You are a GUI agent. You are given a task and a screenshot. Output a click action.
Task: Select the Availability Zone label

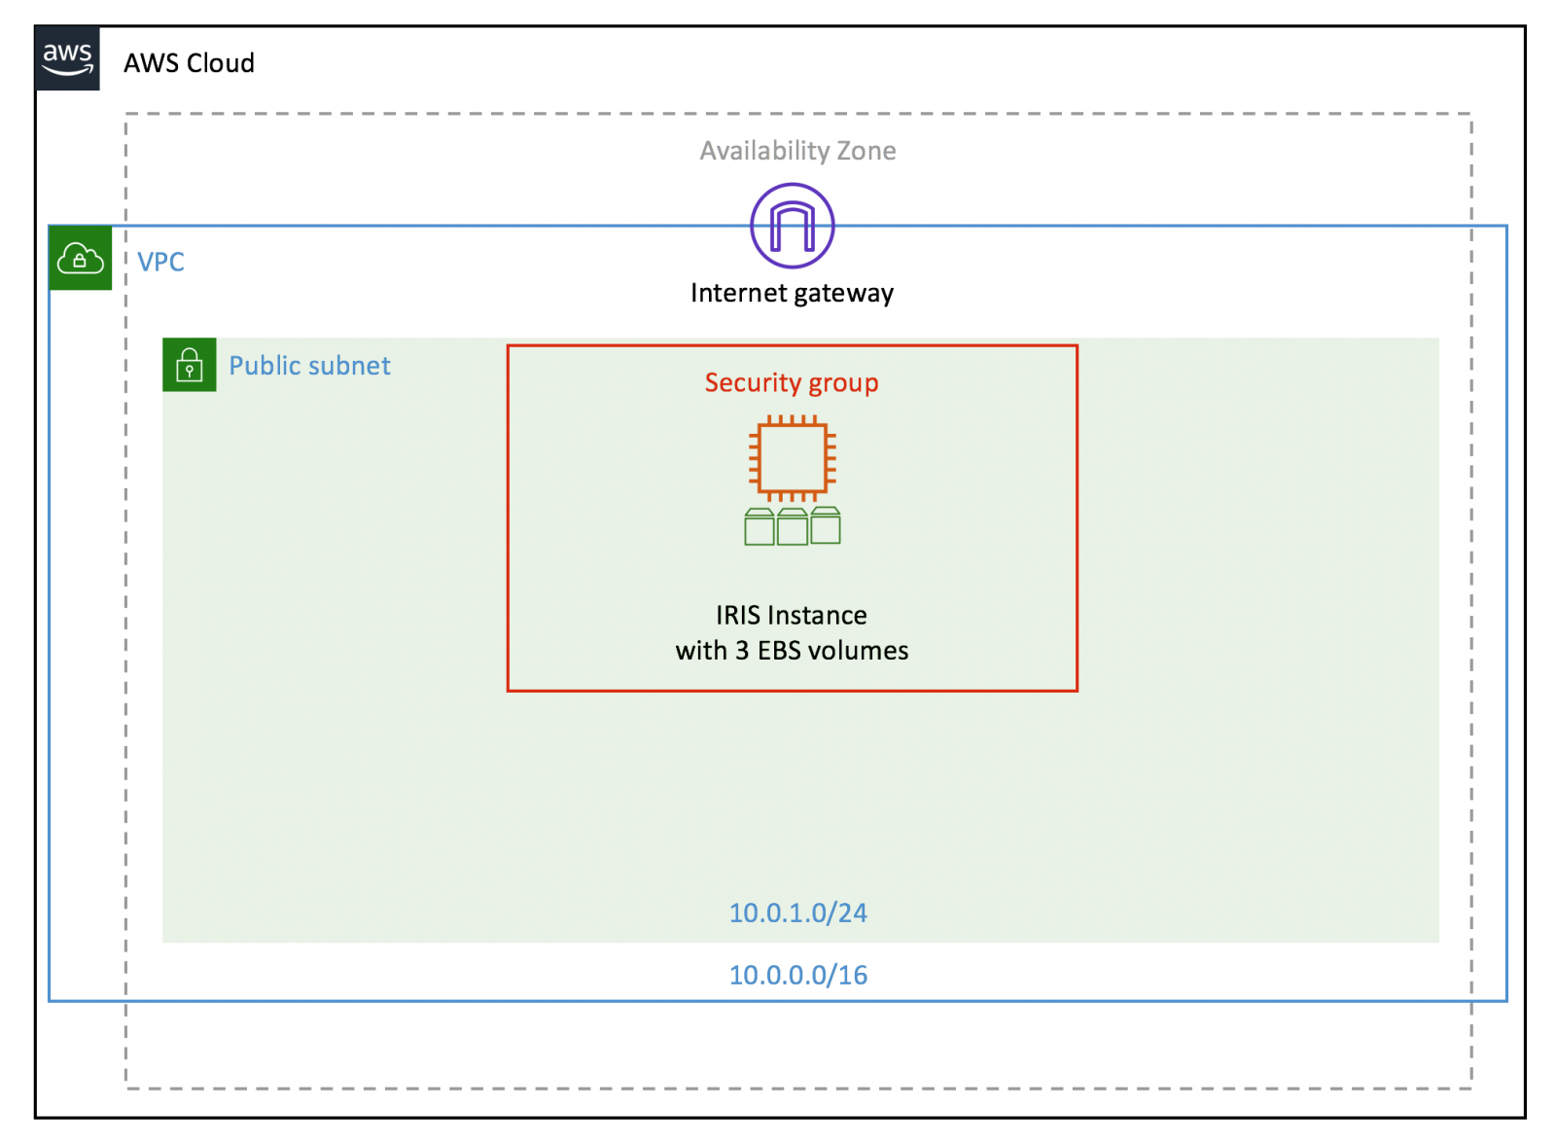798,151
